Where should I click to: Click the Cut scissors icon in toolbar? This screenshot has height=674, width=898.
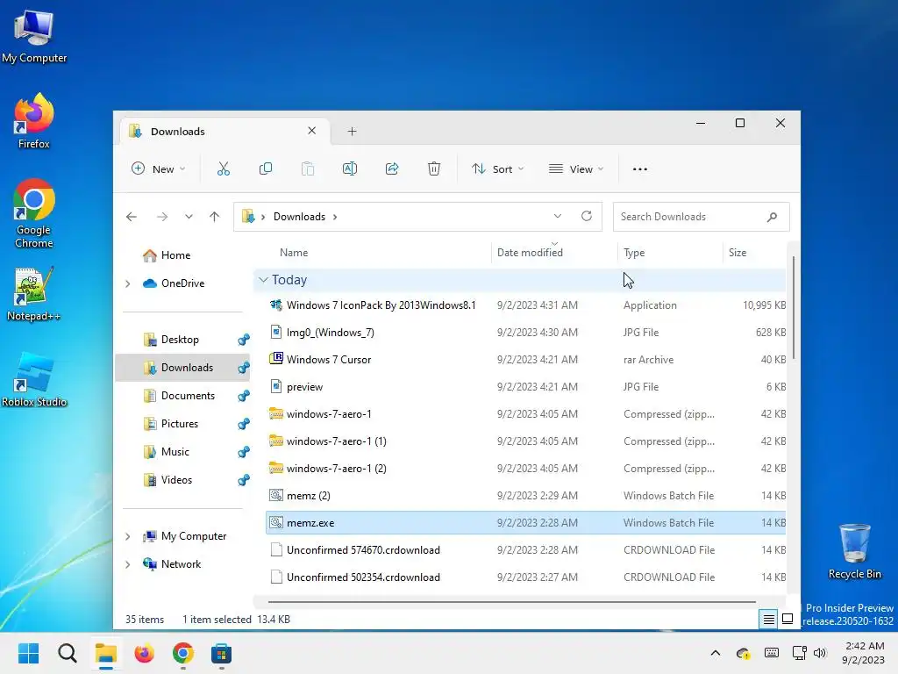point(224,169)
